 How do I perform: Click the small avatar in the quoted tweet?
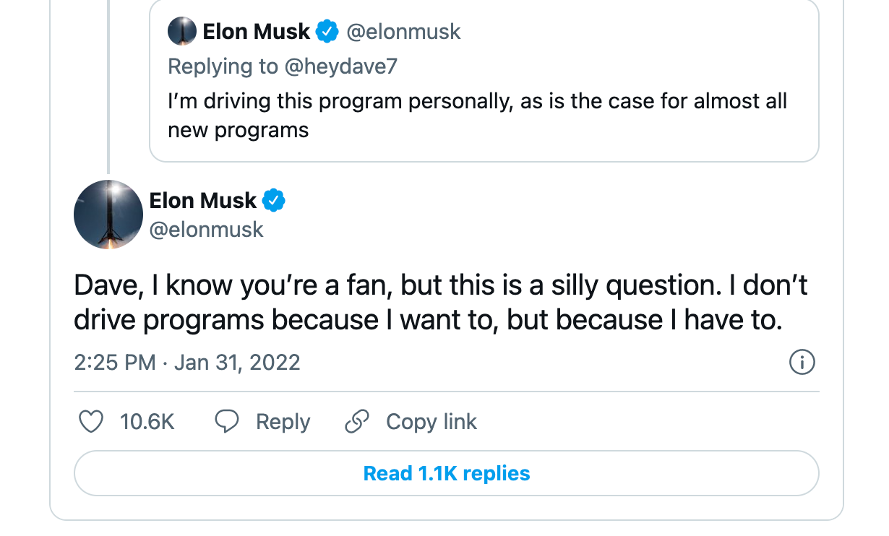point(182,32)
